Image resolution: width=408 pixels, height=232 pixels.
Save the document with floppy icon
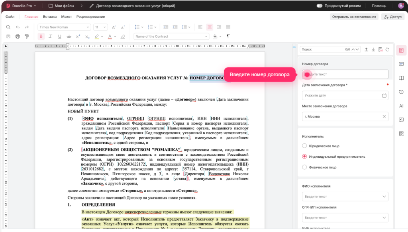[x=8, y=36]
